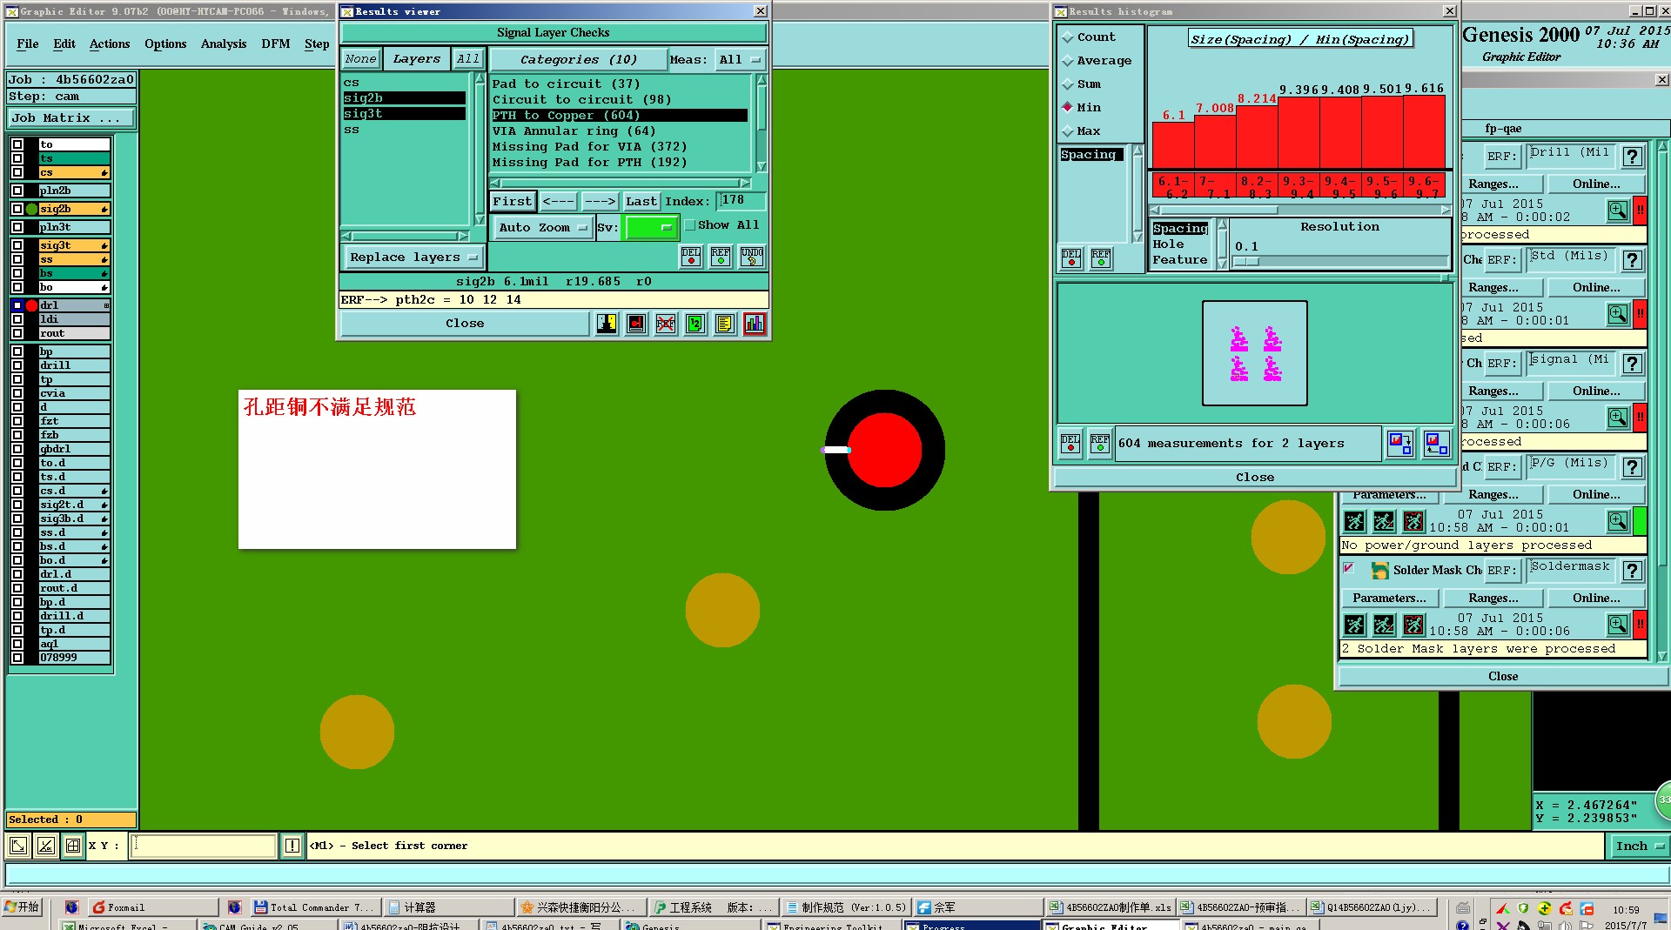Click the red drill snapshot icon in Results viewer
1671x930 pixels.
[636, 324]
